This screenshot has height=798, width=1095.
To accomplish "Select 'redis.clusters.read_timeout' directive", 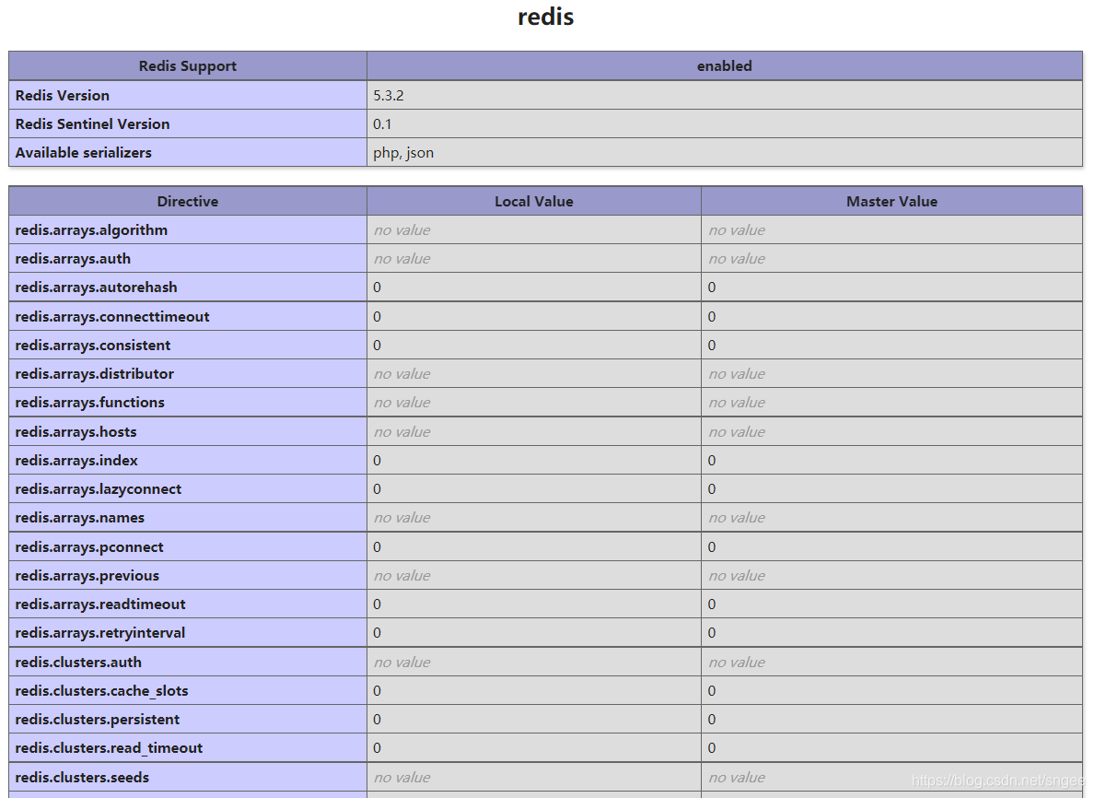I will coord(109,748).
